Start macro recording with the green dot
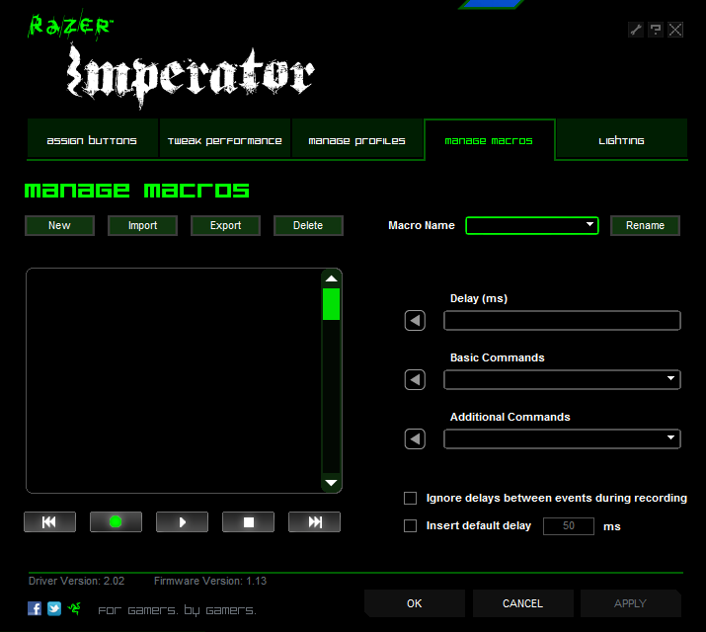Viewport: 706px width, 632px height. tap(116, 521)
